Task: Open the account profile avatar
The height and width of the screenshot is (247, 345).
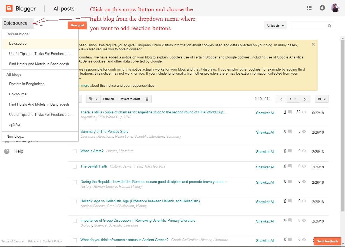Action: 335,8
